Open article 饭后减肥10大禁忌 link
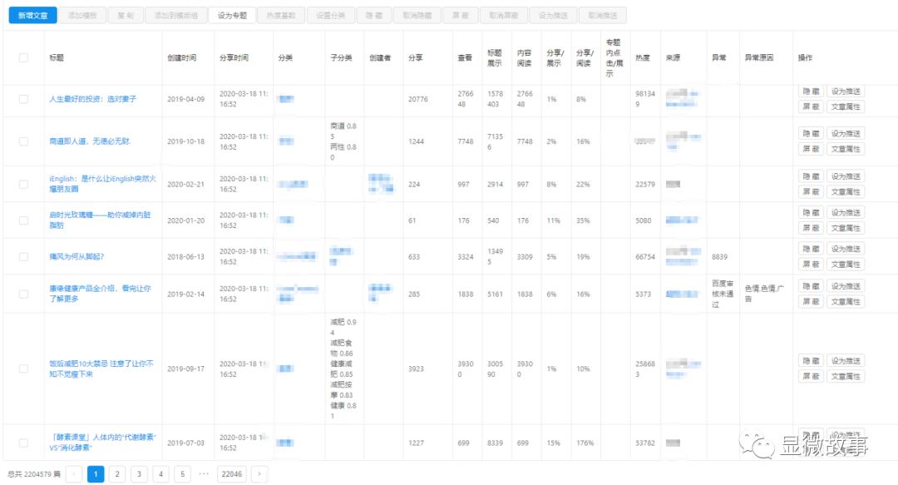The width and height of the screenshot is (898, 485). (101, 369)
